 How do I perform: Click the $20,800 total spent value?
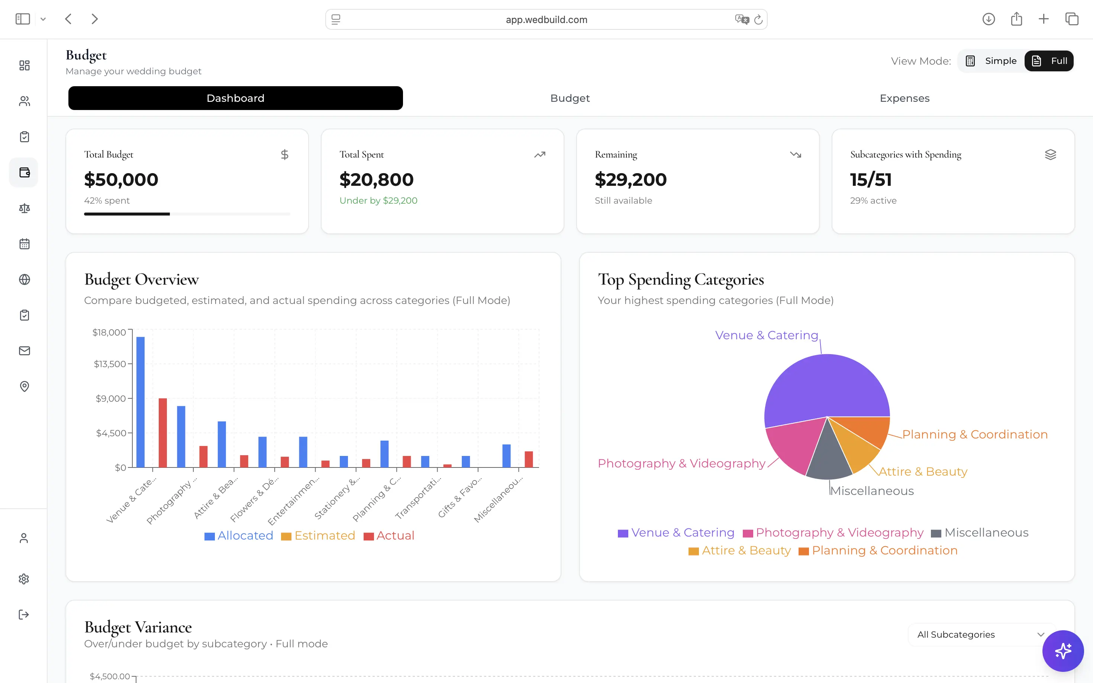[x=376, y=180]
